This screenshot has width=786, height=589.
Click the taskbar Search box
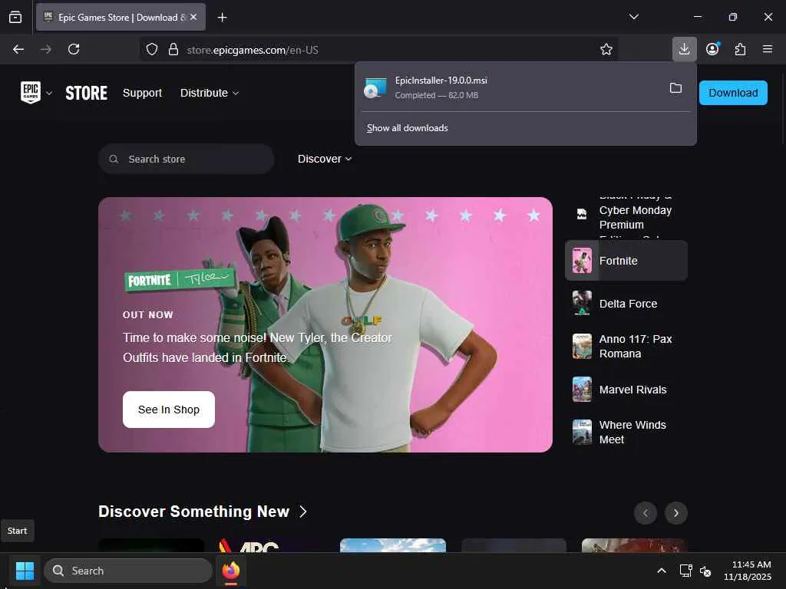[x=128, y=571]
